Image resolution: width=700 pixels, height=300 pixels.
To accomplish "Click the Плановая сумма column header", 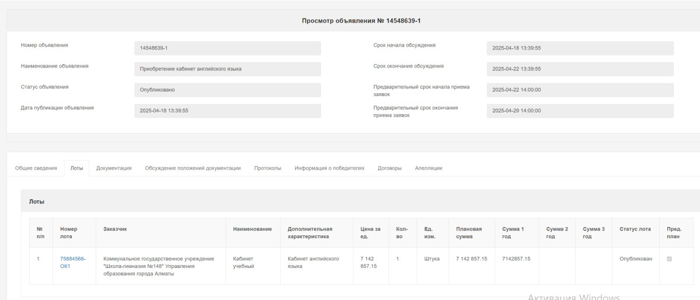I will pos(469,232).
